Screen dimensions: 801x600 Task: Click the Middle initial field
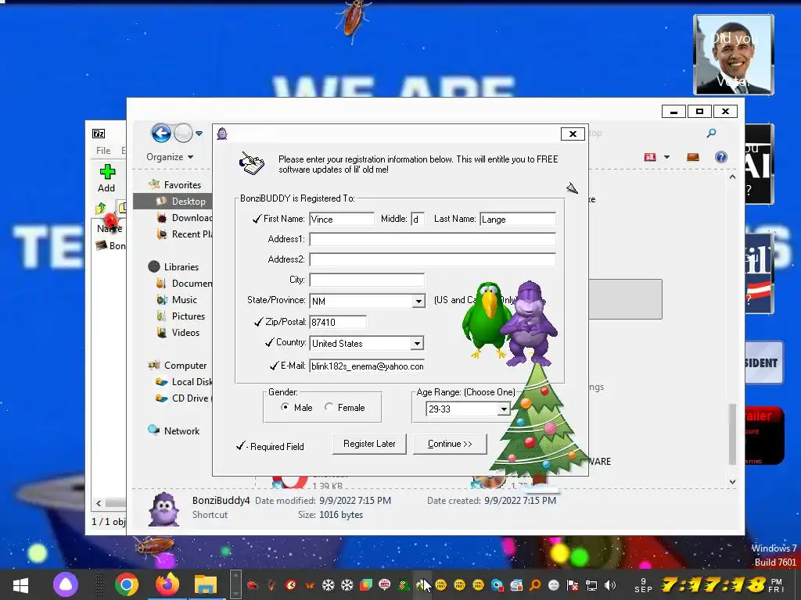click(418, 220)
